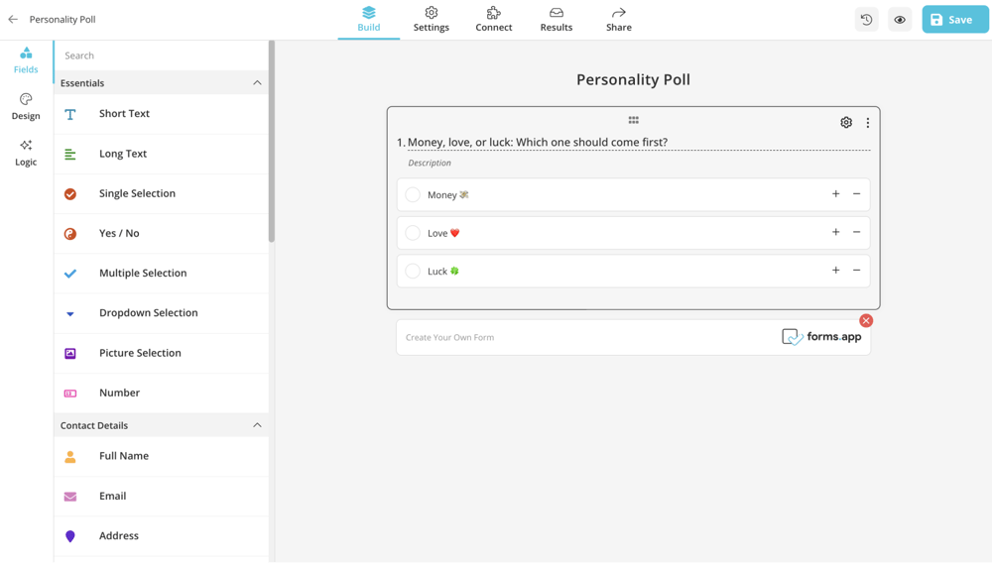Open the version history clock icon

pyautogui.click(x=866, y=20)
